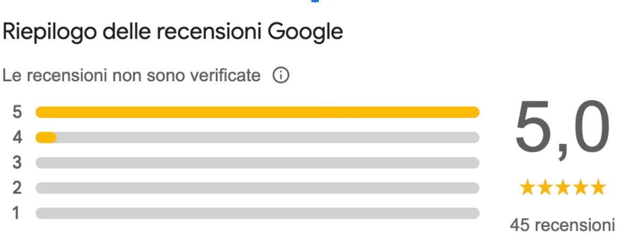627x243 pixels.
Task: Click the last (fifth) yellow rating star
Action: (597, 187)
